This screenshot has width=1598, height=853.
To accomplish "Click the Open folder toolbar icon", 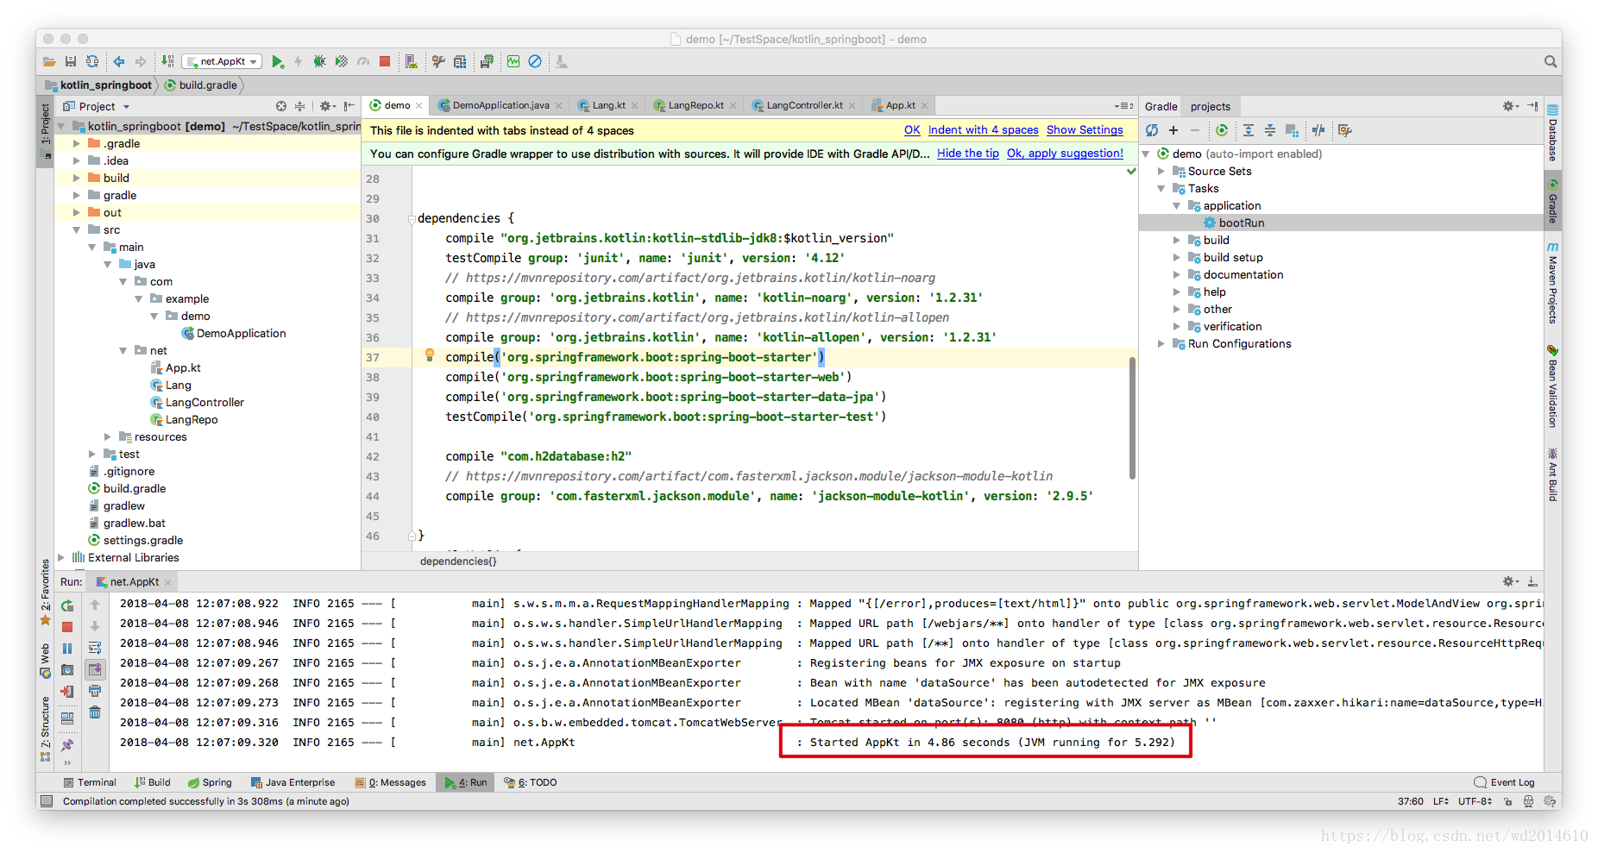I will 49,62.
